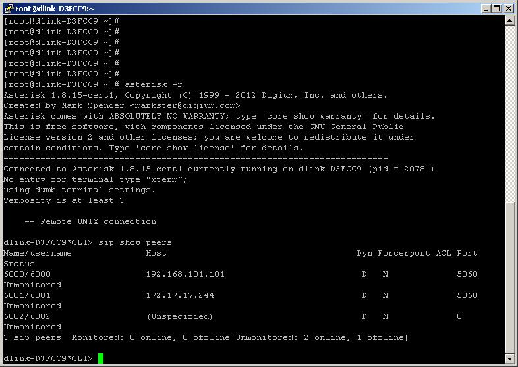Click the 'D' flag of peer 6000

pyautogui.click(x=364, y=274)
